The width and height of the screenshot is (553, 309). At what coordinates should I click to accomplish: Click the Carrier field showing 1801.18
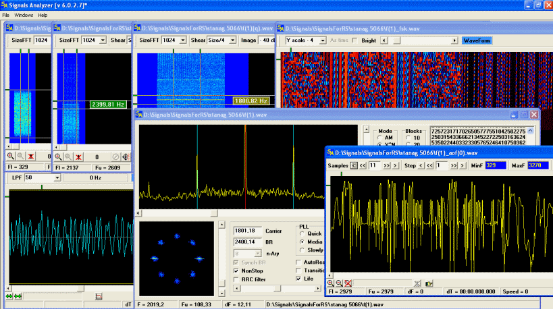(x=247, y=231)
